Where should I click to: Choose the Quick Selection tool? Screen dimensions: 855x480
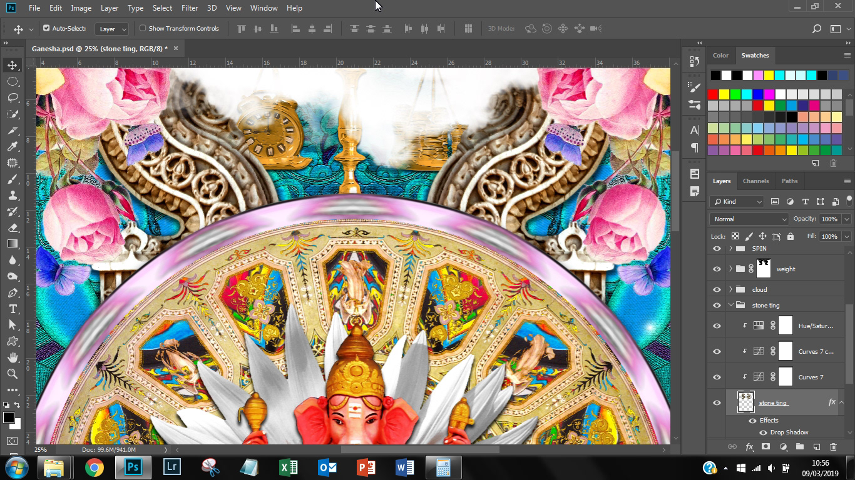tap(12, 114)
